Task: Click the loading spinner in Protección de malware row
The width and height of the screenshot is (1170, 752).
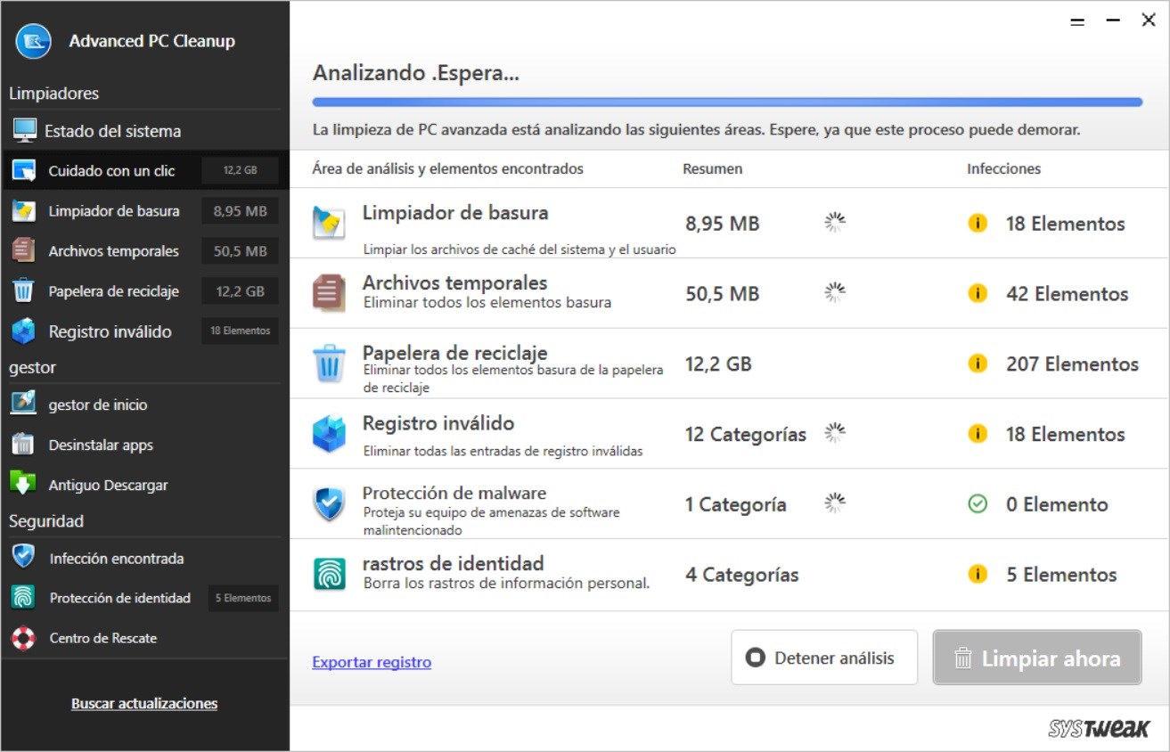Action: (x=835, y=503)
